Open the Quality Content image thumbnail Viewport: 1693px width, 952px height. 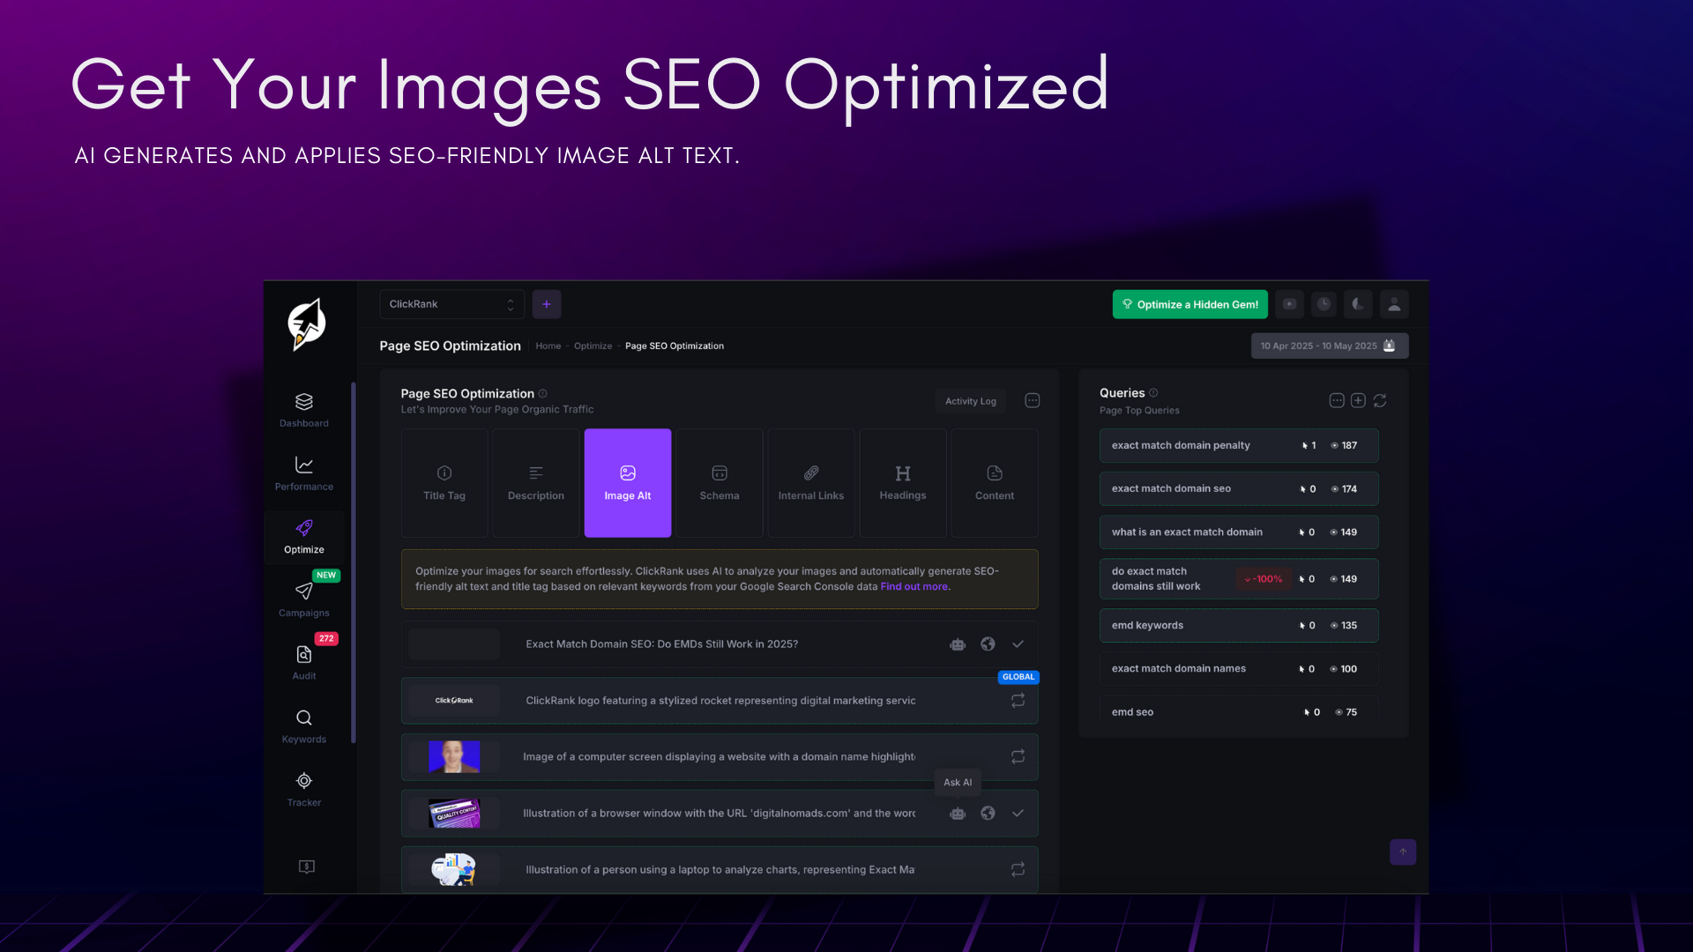454,814
